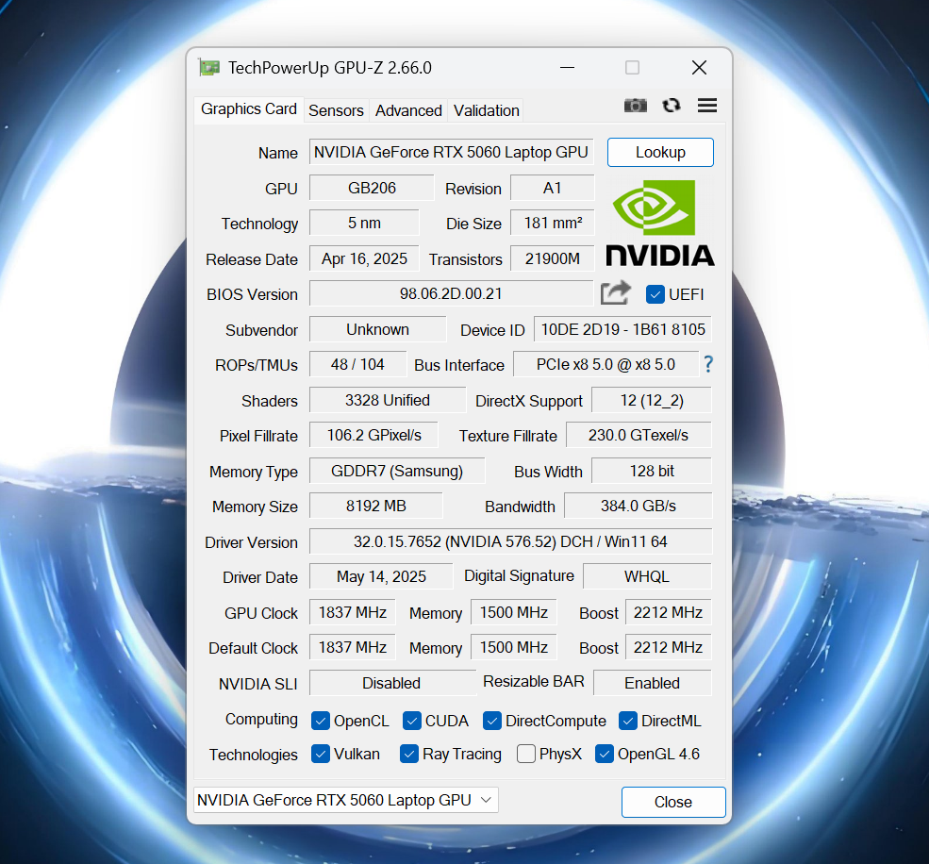The image size is (929, 864).
Task: Click the BIOS export share icon
Action: pyautogui.click(x=616, y=292)
